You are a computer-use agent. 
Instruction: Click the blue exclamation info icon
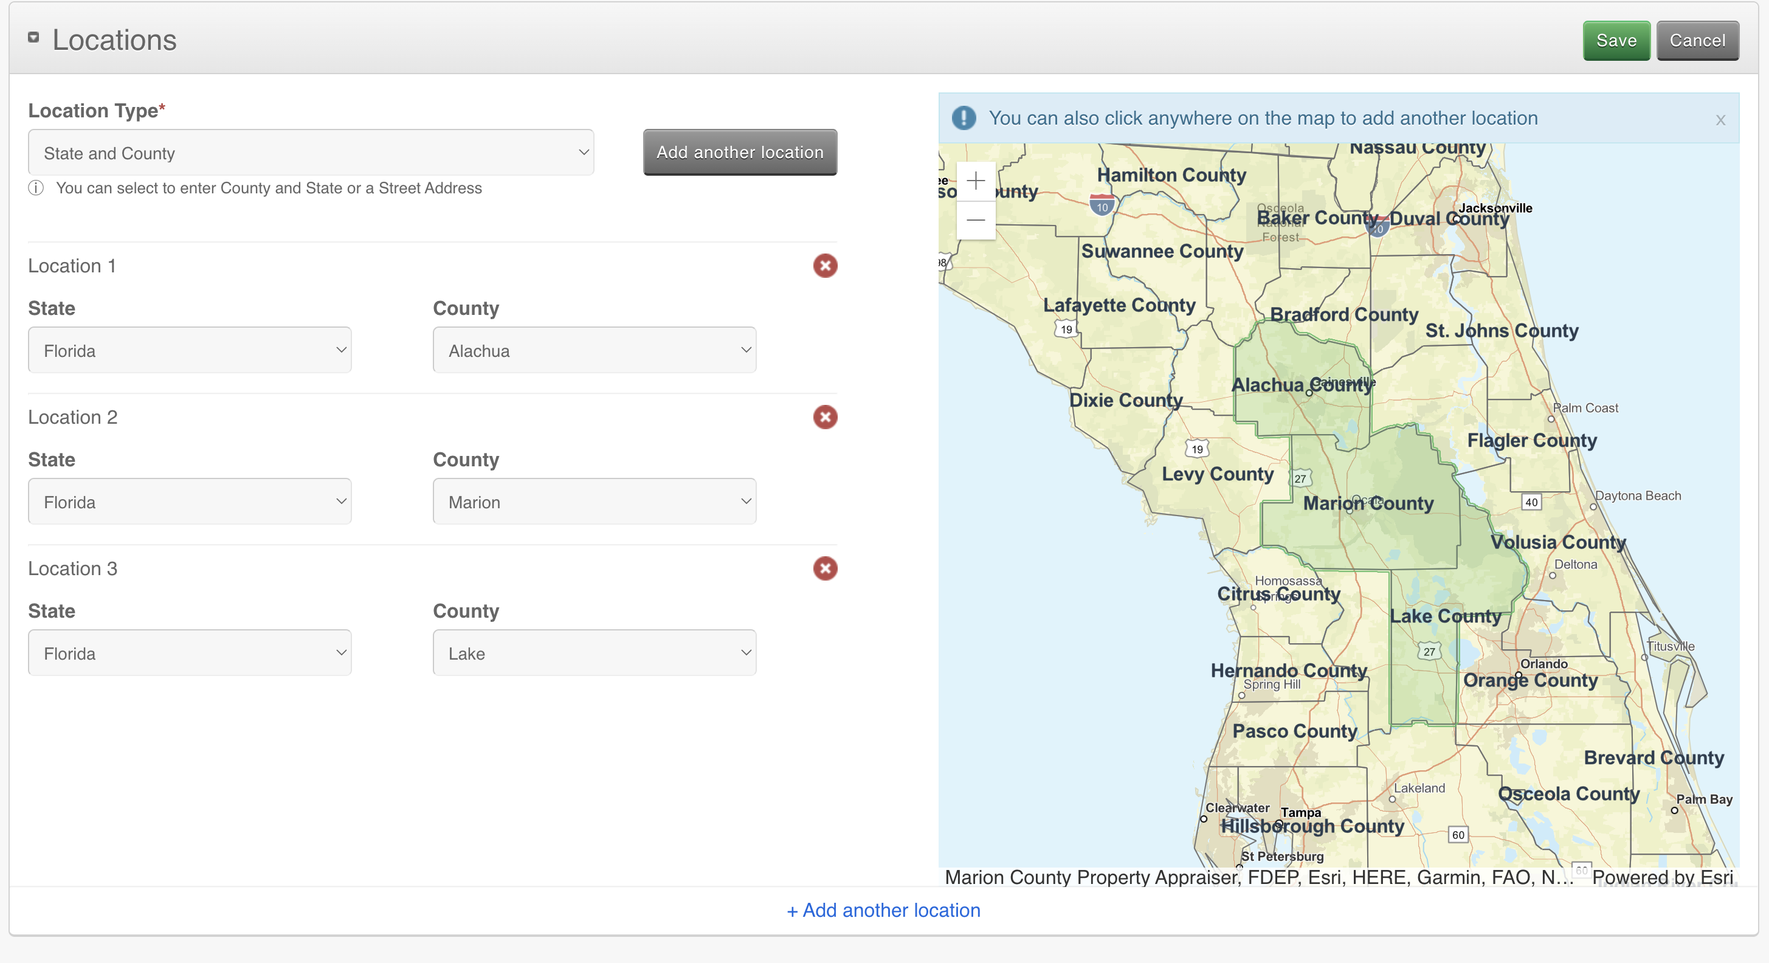click(964, 118)
